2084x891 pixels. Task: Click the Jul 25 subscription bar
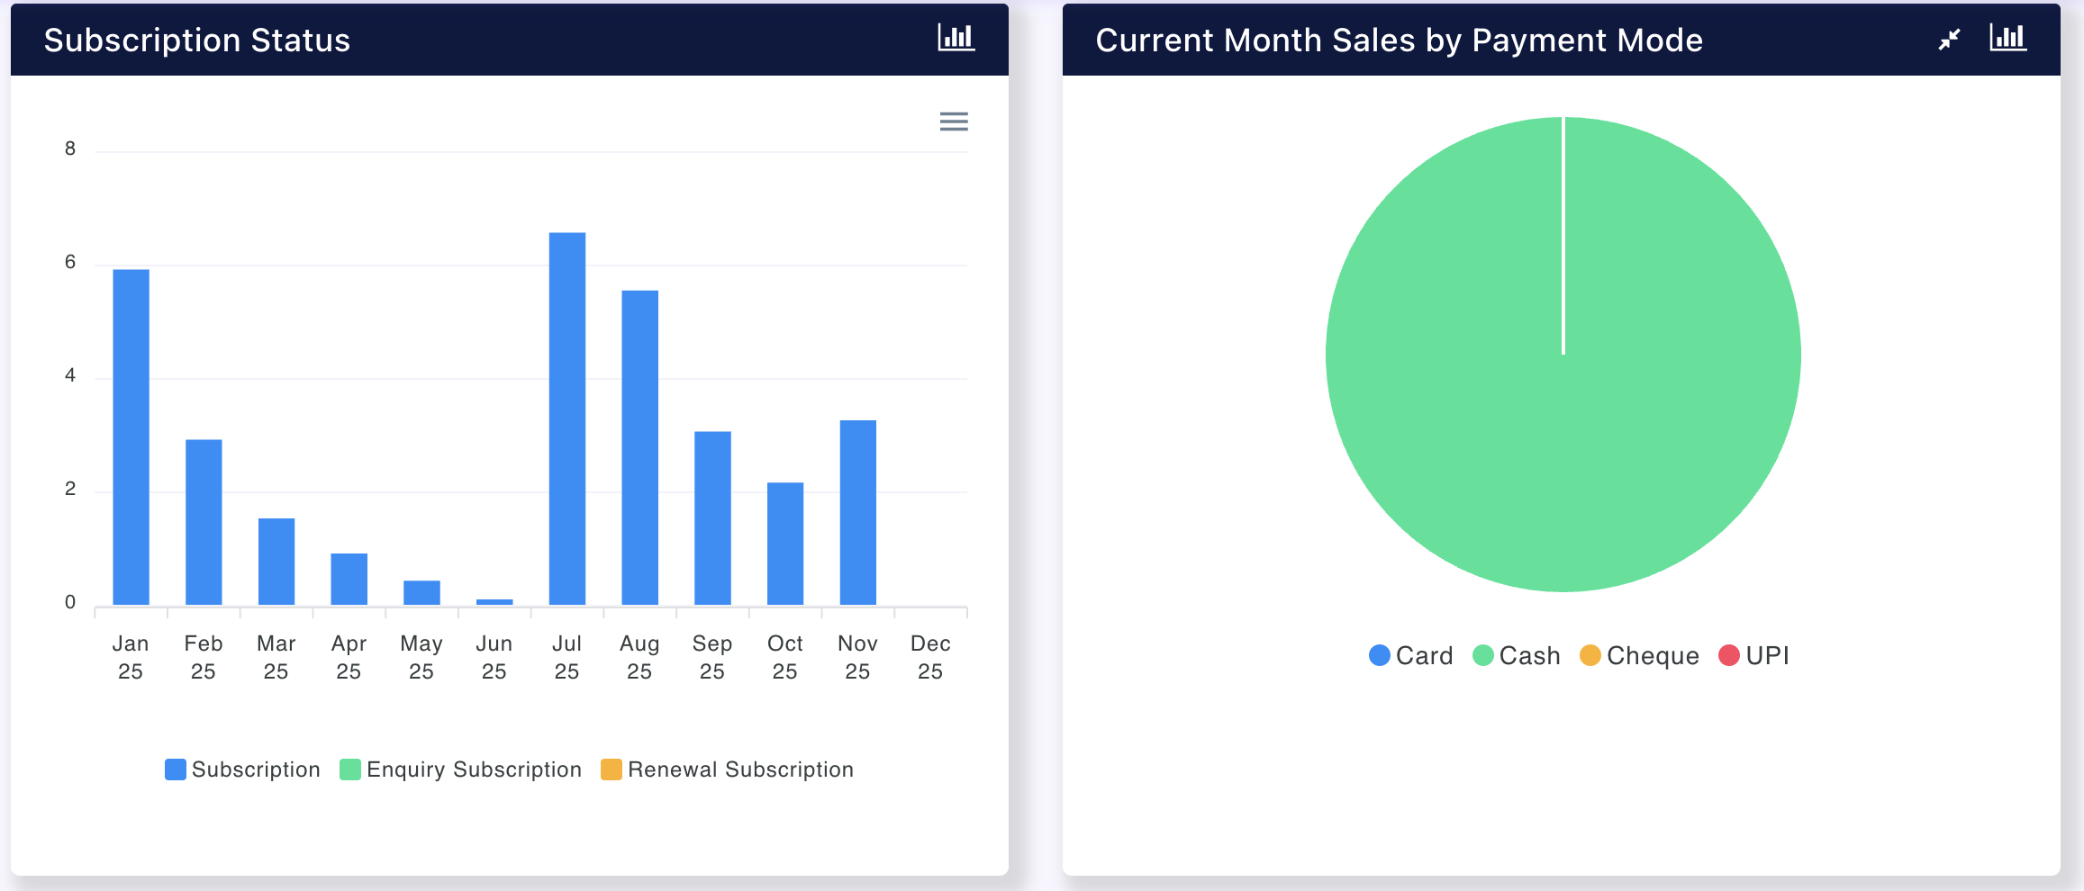[x=567, y=418]
